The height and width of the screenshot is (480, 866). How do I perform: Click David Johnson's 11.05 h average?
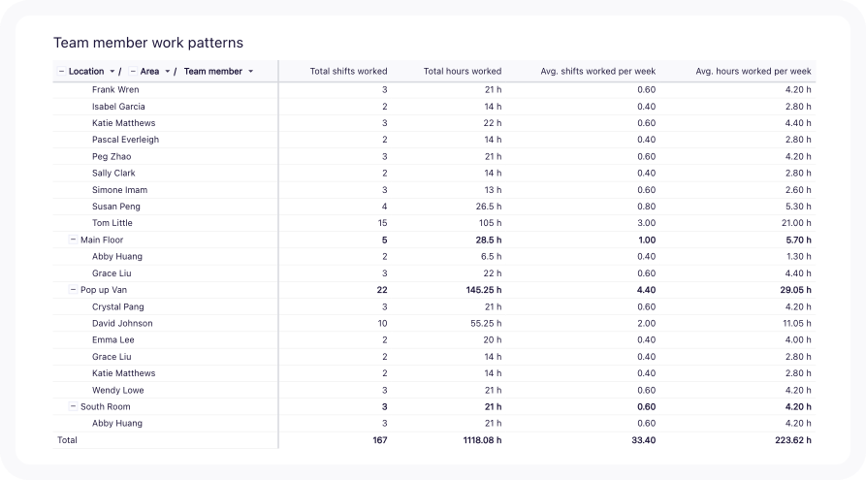click(x=797, y=323)
